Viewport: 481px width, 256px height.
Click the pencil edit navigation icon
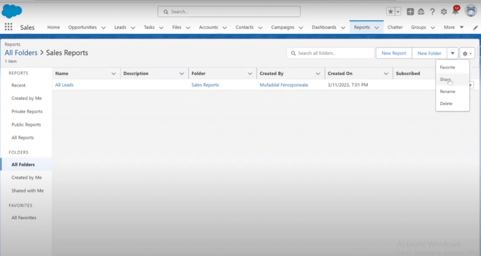[x=475, y=28]
